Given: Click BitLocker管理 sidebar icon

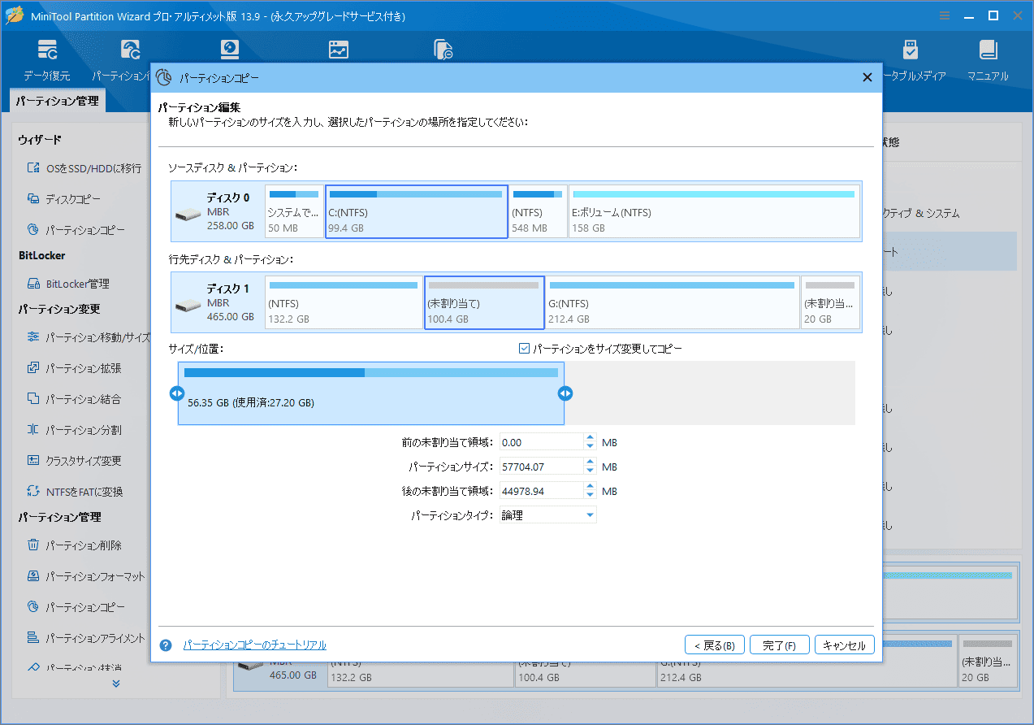Looking at the screenshot, I should [x=33, y=284].
